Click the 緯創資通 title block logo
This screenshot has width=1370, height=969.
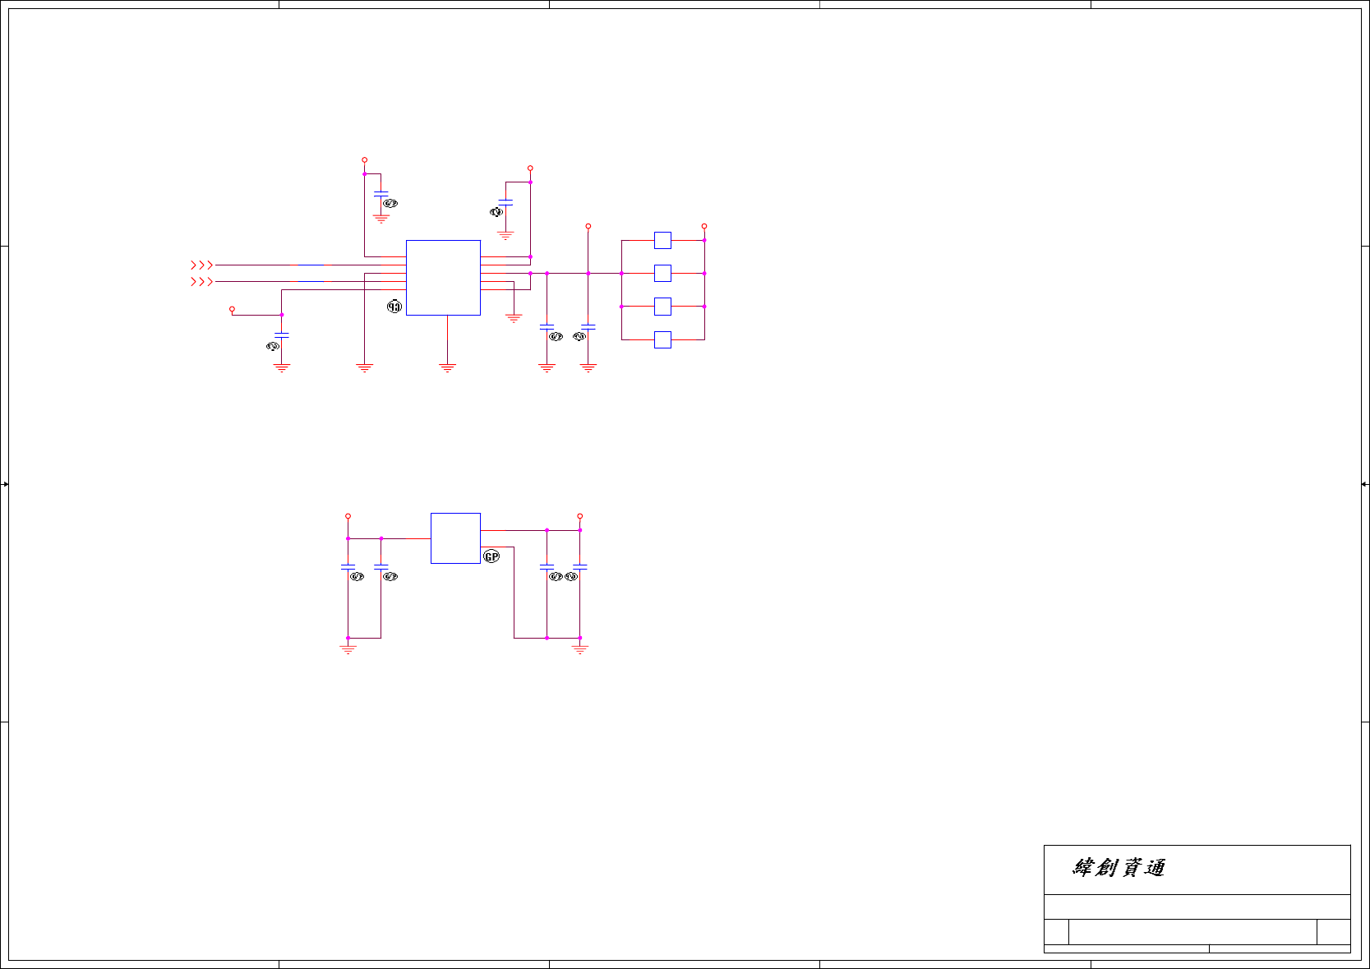pos(1119,868)
